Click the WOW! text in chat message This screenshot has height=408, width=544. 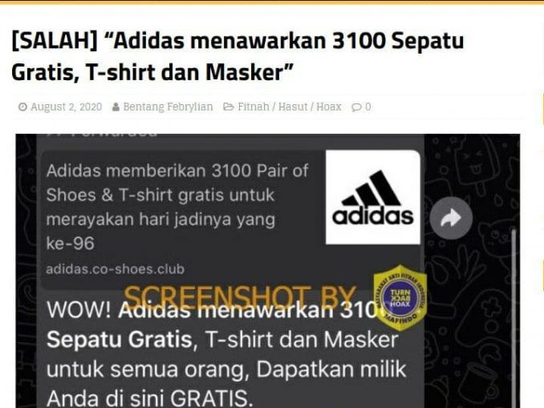pyautogui.click(x=79, y=309)
